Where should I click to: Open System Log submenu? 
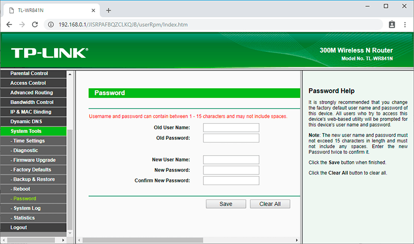pos(34,208)
